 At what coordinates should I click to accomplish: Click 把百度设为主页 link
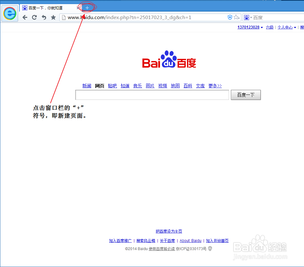tap(169, 231)
